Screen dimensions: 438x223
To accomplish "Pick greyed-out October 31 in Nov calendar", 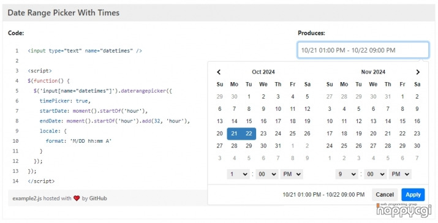I will point(388,97).
